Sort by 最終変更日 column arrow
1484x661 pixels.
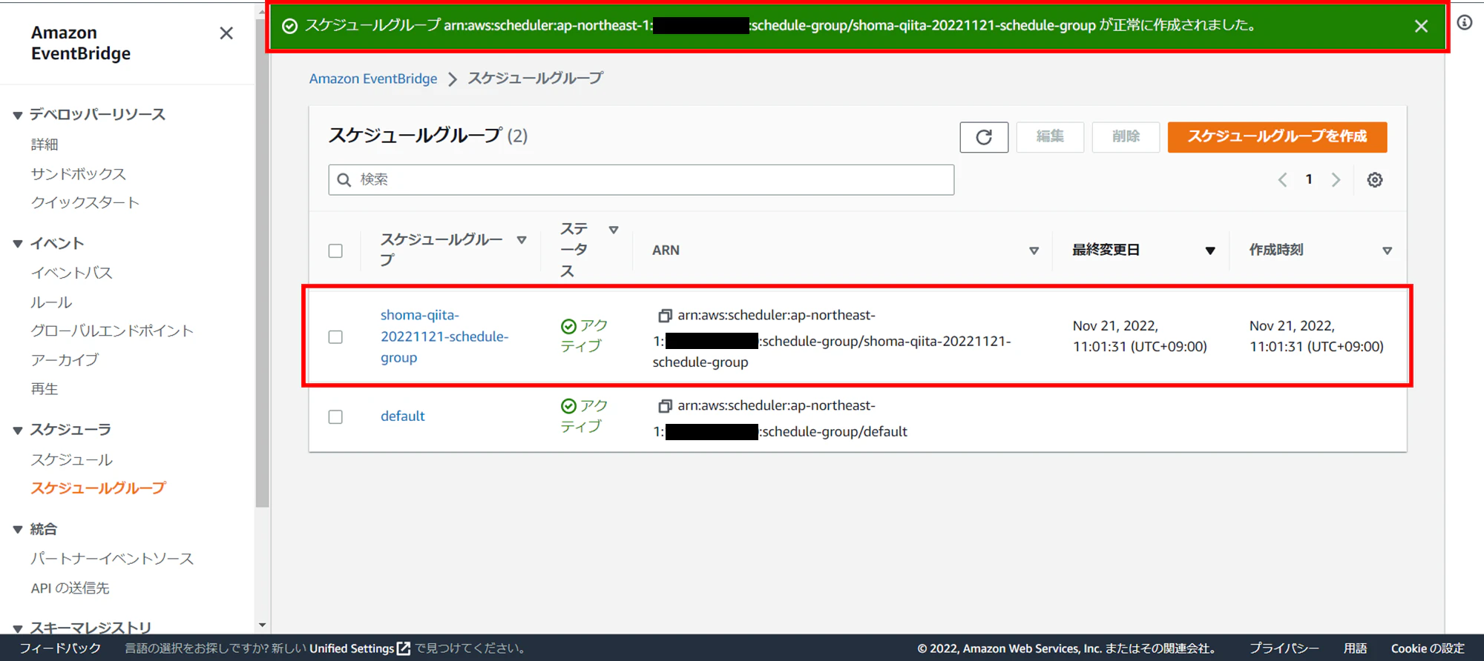(1210, 250)
